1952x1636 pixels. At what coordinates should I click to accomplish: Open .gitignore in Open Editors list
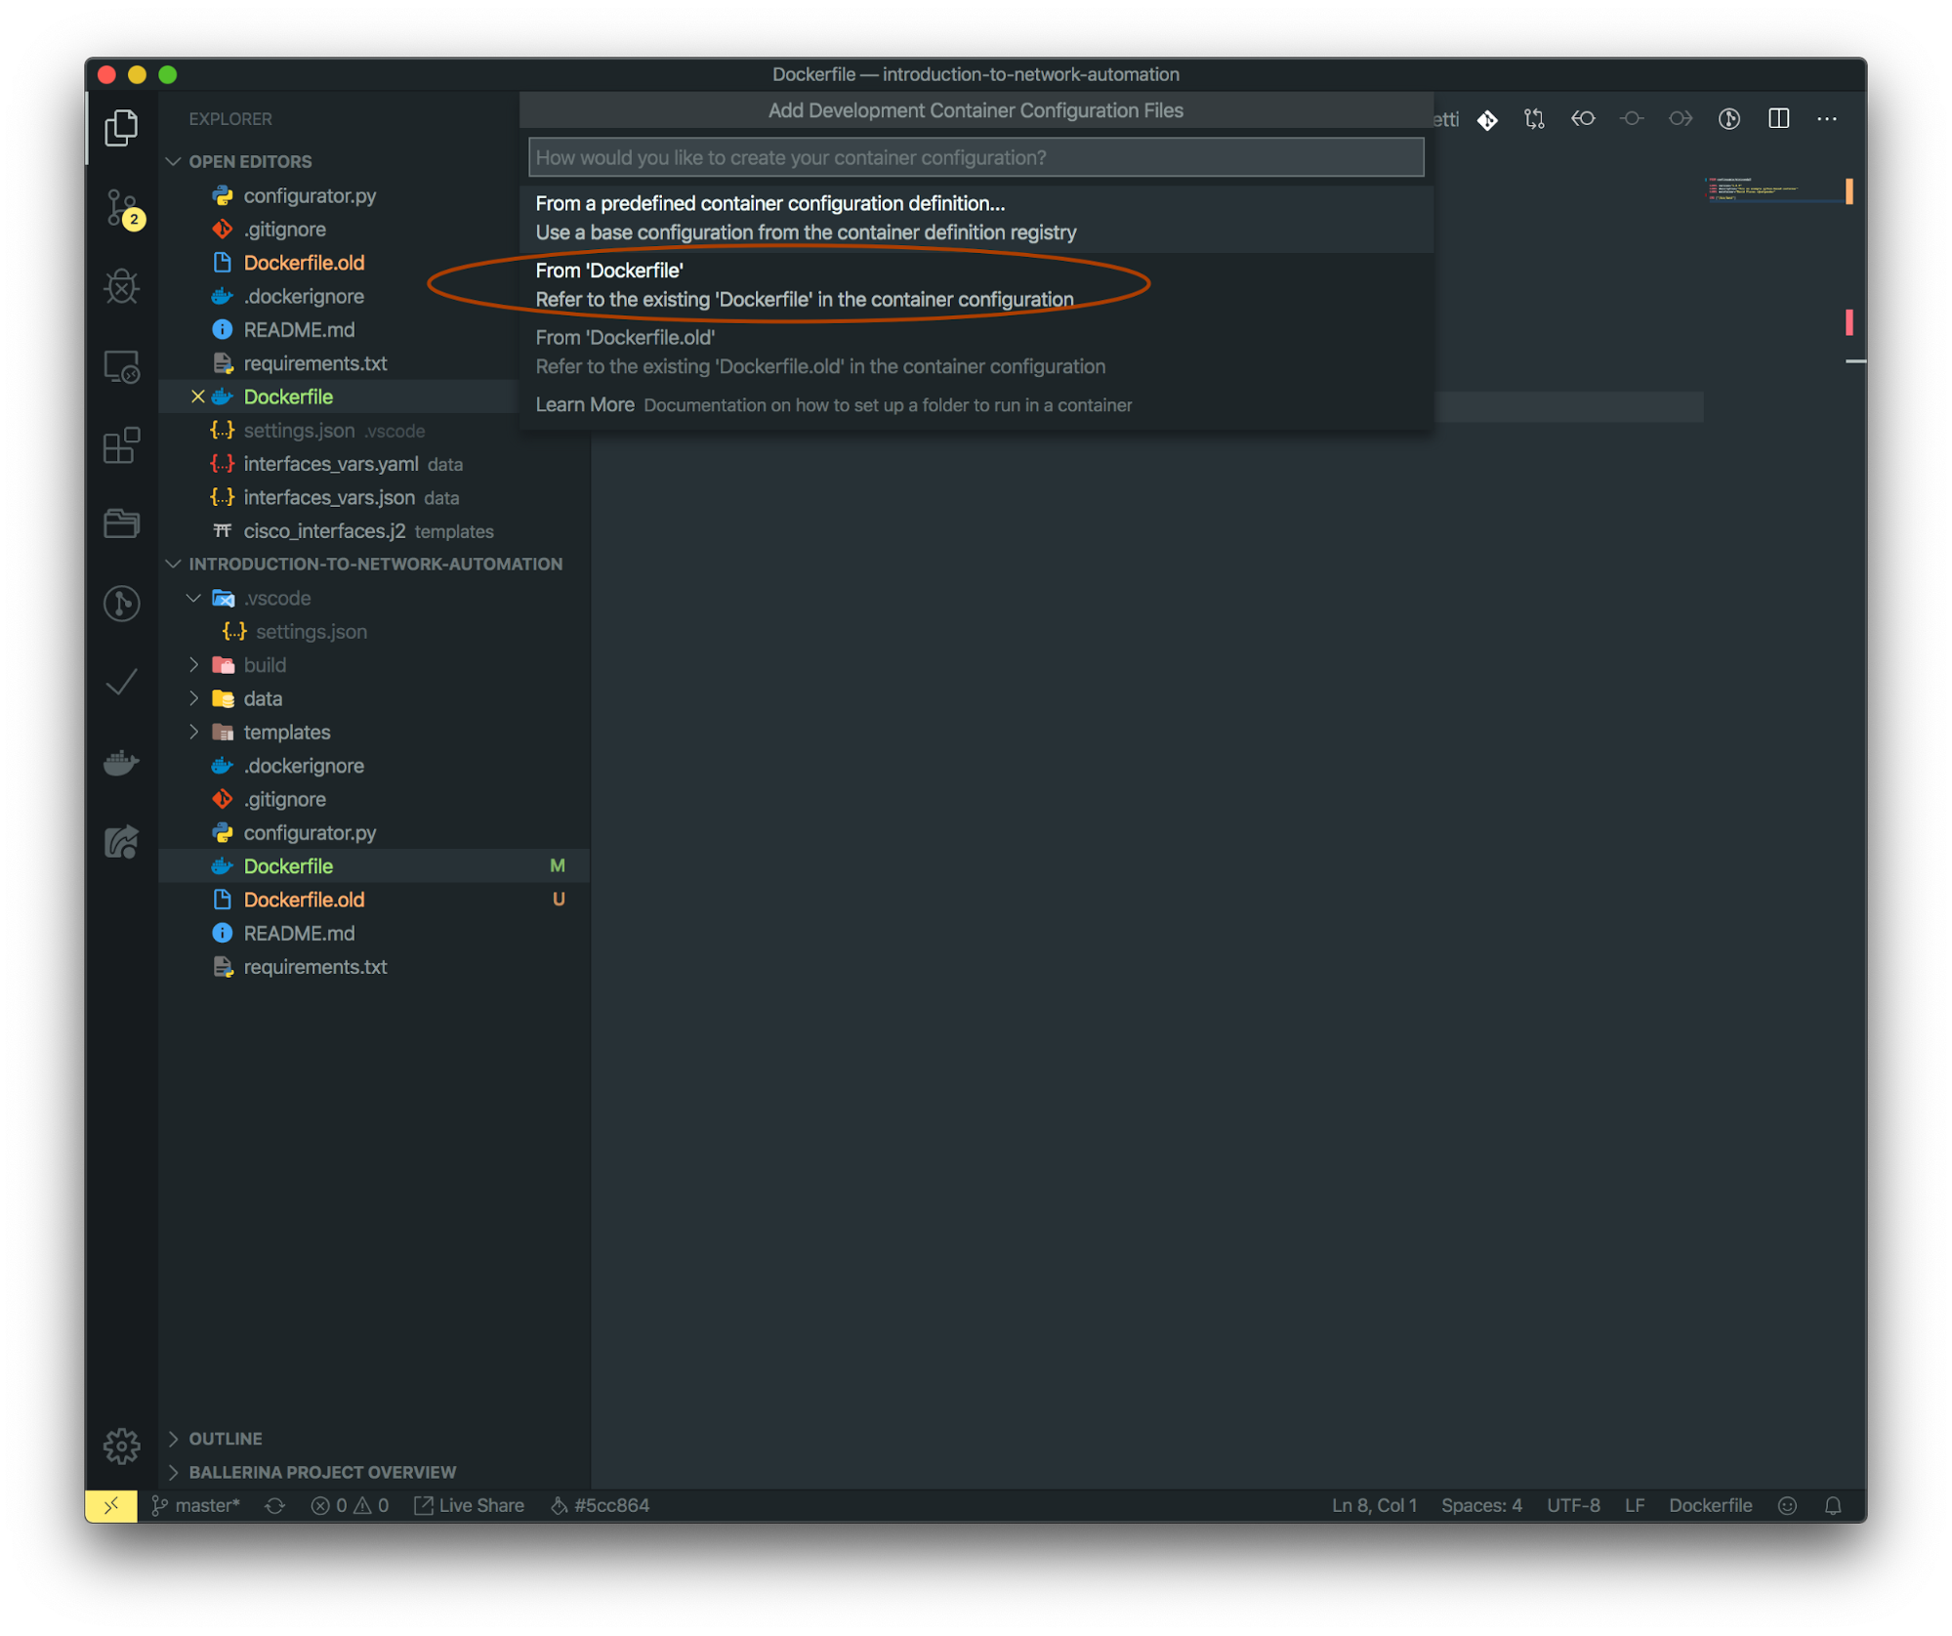tap(285, 229)
